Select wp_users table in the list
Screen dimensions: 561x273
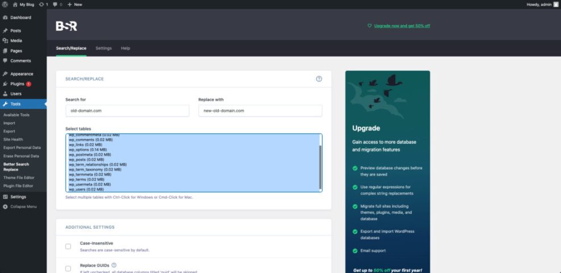click(193, 190)
